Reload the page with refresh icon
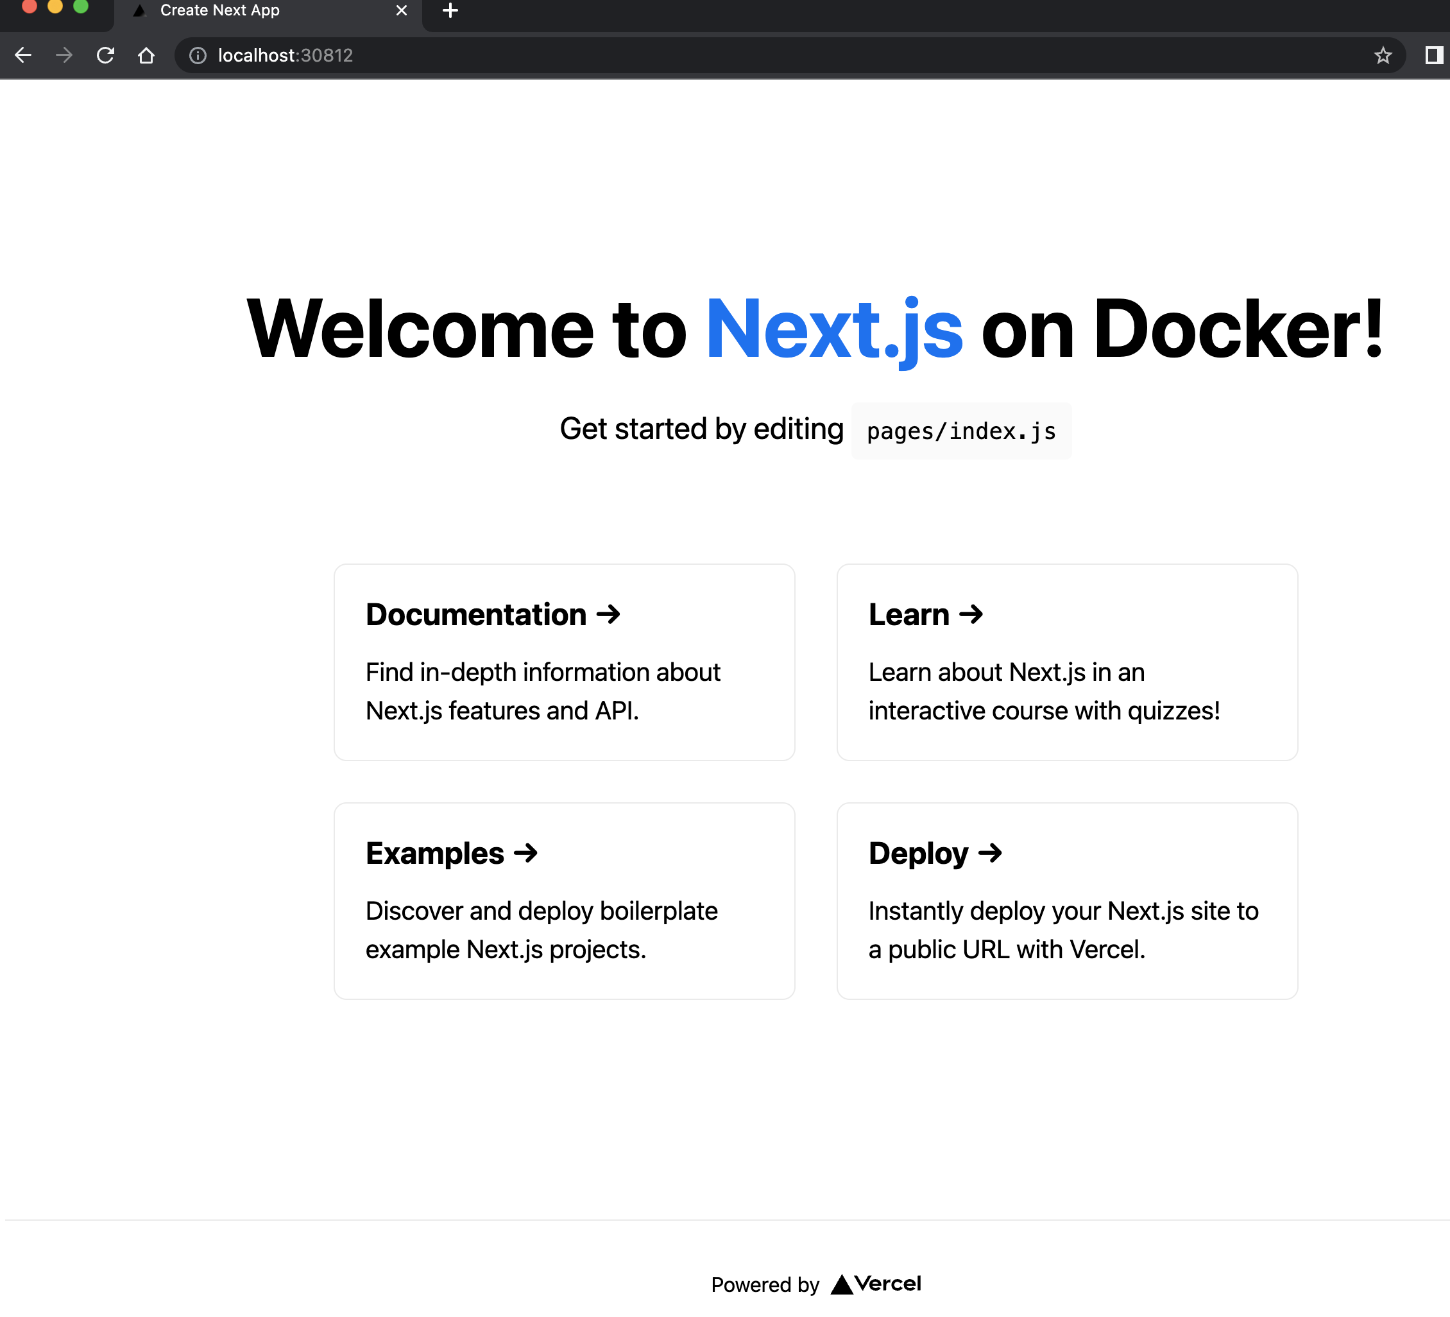Image resolution: width=1450 pixels, height=1317 pixels. 106,55
